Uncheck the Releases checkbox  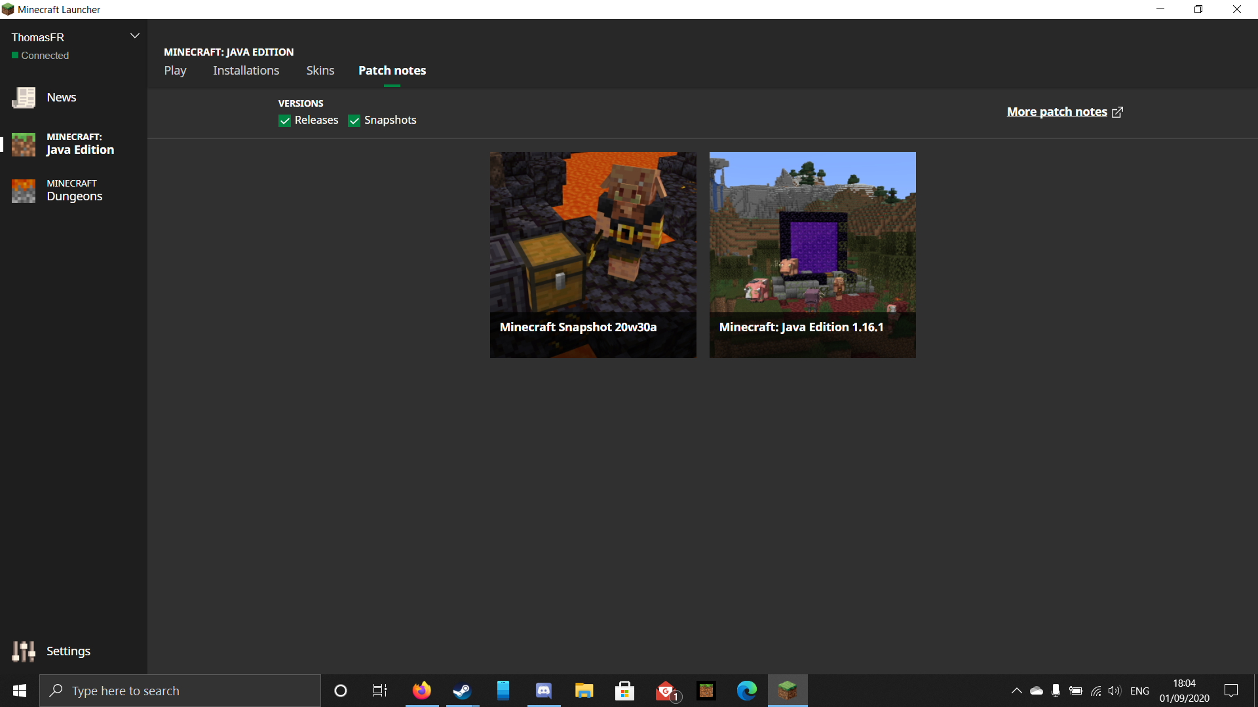pos(284,120)
